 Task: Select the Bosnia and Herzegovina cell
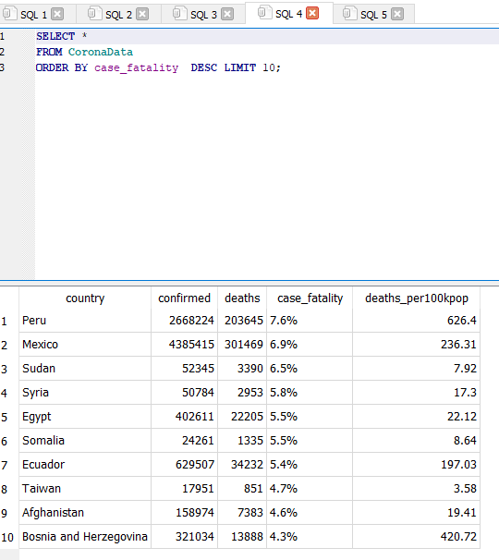pos(85,536)
